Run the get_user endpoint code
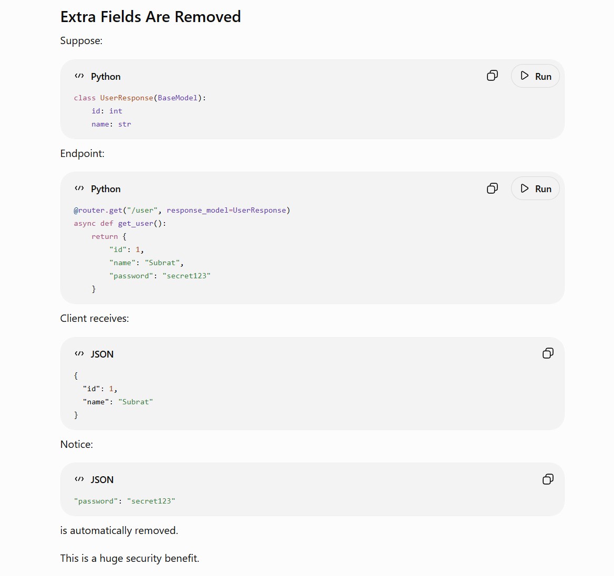This screenshot has height=576, width=614. pos(535,188)
